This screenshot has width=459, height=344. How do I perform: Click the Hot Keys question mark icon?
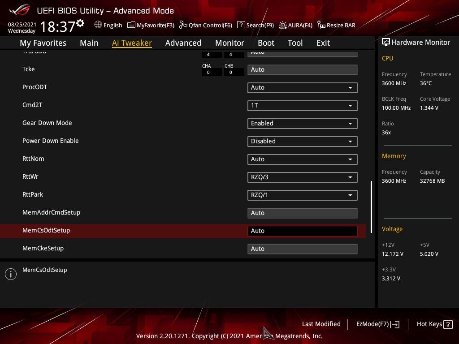448,324
